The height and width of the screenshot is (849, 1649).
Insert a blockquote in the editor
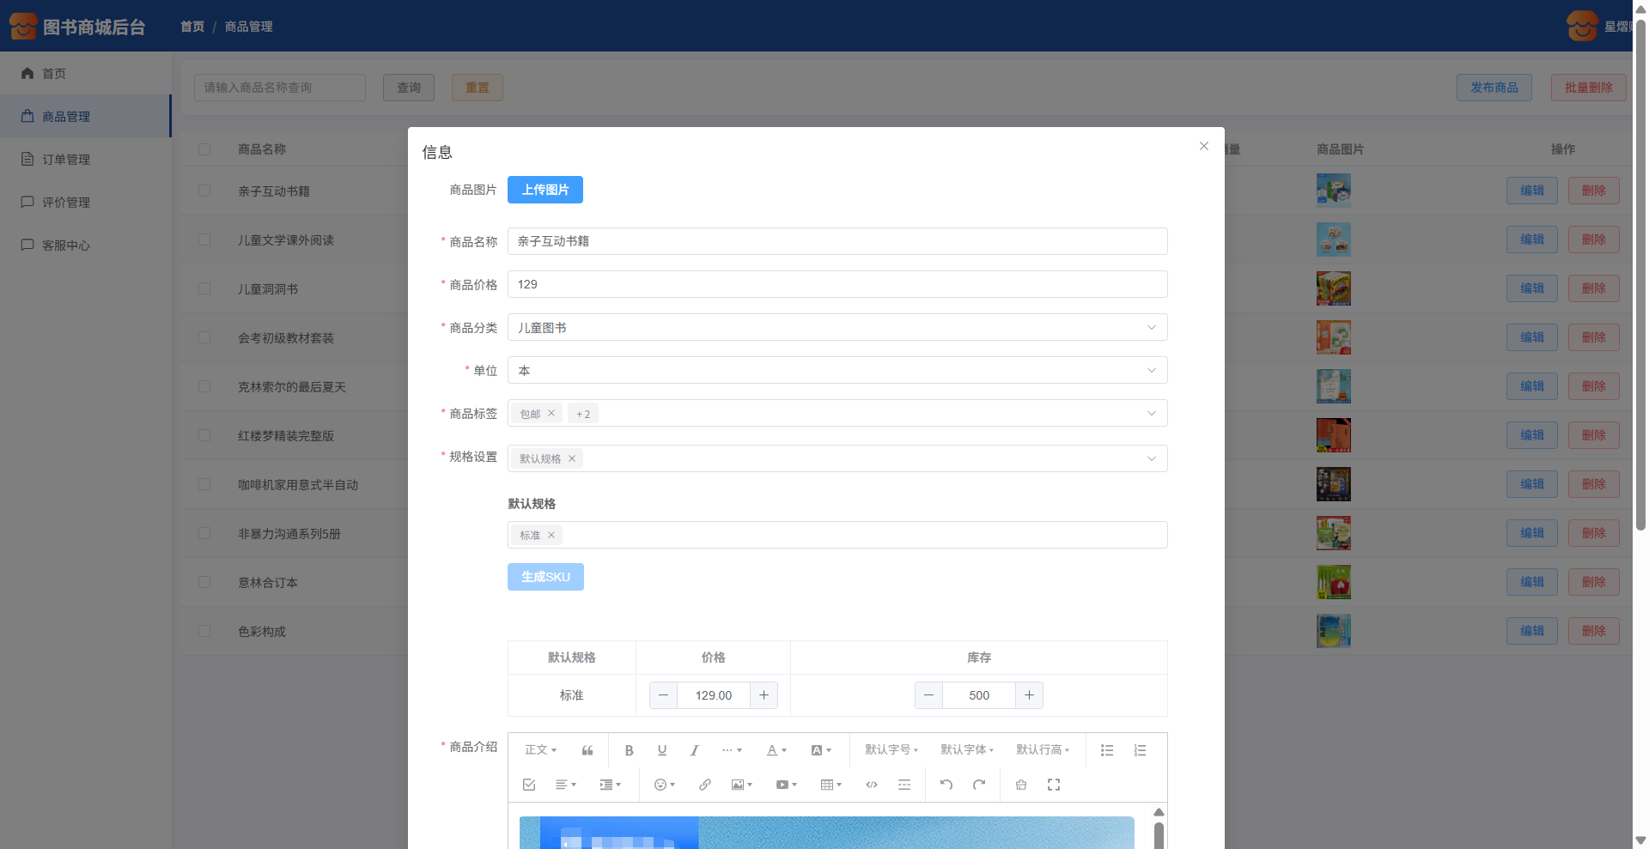click(587, 750)
